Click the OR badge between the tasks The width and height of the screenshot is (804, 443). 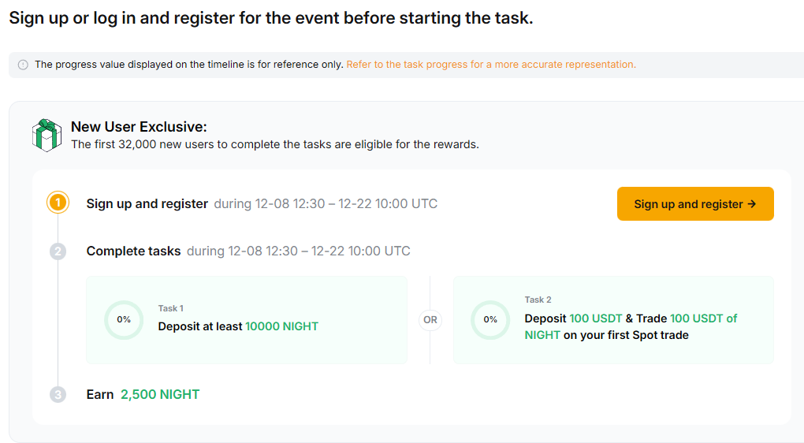point(430,320)
